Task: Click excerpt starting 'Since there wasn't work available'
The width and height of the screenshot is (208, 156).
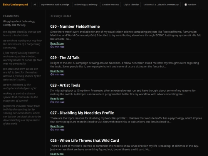Action: click(x=126, y=35)
